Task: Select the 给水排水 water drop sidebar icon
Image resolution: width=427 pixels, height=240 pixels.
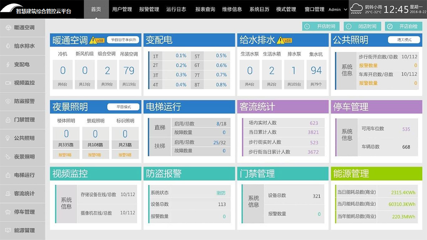Action: (8, 46)
